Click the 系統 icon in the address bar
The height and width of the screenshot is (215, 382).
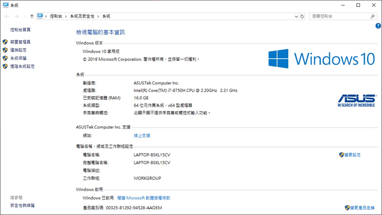click(x=41, y=16)
